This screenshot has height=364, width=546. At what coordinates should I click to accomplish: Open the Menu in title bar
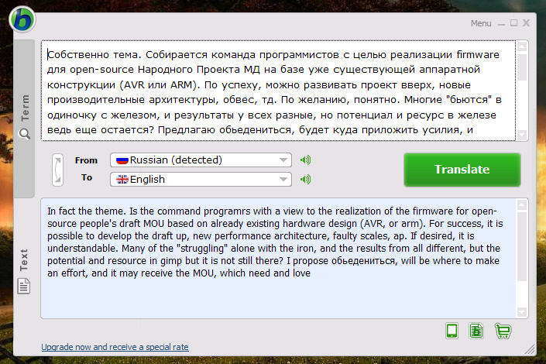(481, 23)
